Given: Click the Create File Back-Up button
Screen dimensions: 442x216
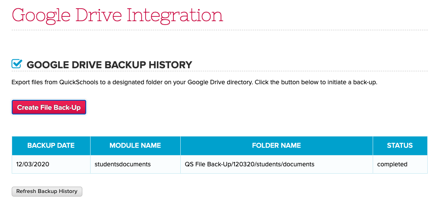Looking at the screenshot, I should point(49,107).
